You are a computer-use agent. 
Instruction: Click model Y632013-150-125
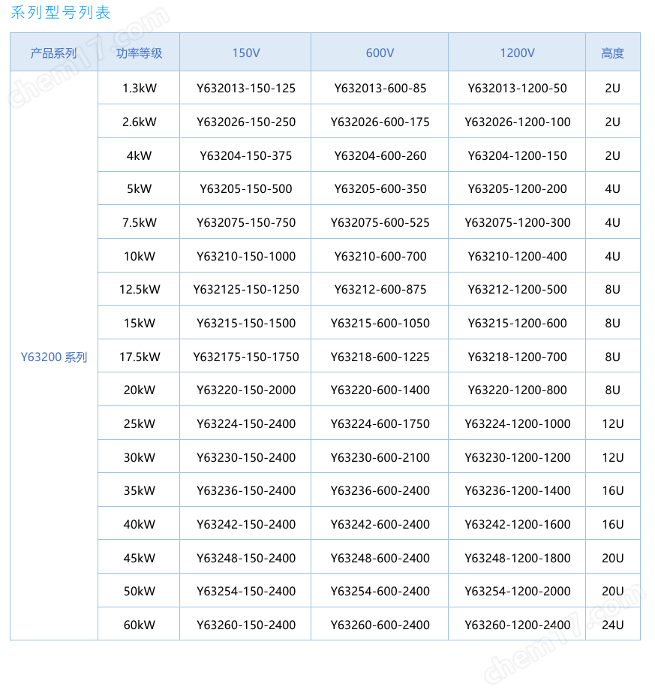pyautogui.click(x=246, y=88)
